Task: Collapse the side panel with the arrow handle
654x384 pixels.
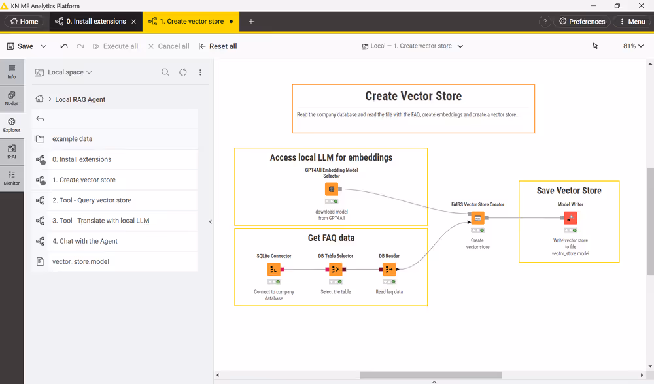Action: pos(211,222)
